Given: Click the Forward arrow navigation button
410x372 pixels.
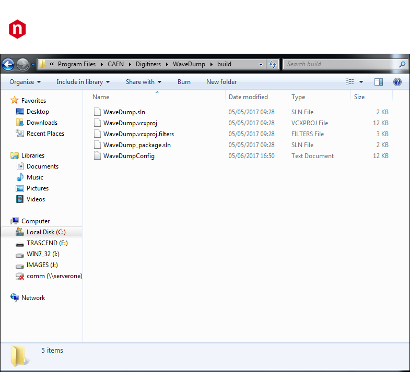Looking at the screenshot, I should click(23, 64).
